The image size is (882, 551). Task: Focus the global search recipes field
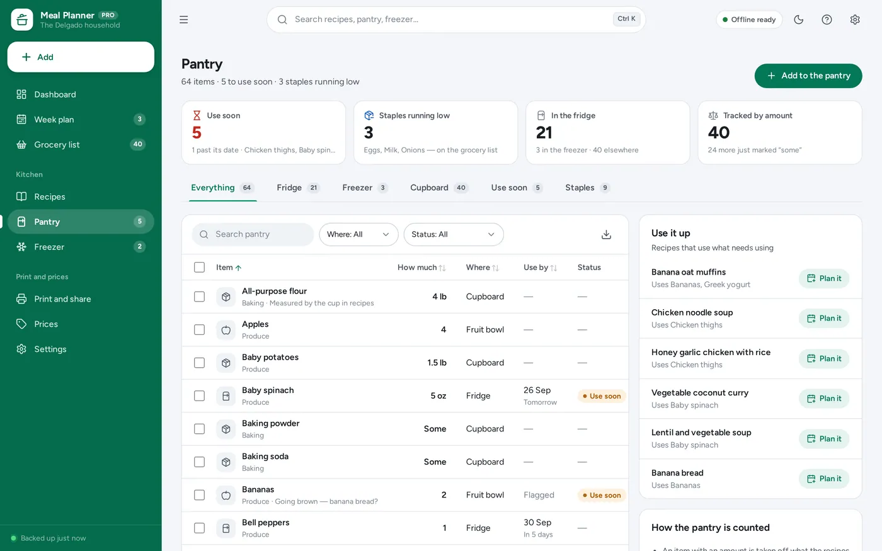(x=456, y=20)
